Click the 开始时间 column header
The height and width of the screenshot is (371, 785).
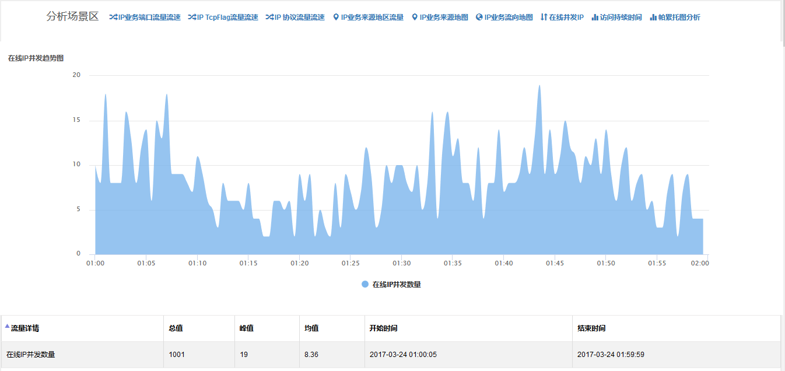point(383,328)
